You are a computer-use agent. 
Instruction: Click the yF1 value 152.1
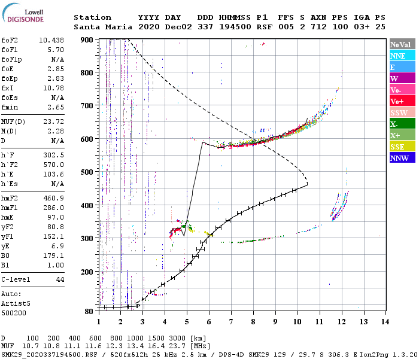(x=53, y=237)
